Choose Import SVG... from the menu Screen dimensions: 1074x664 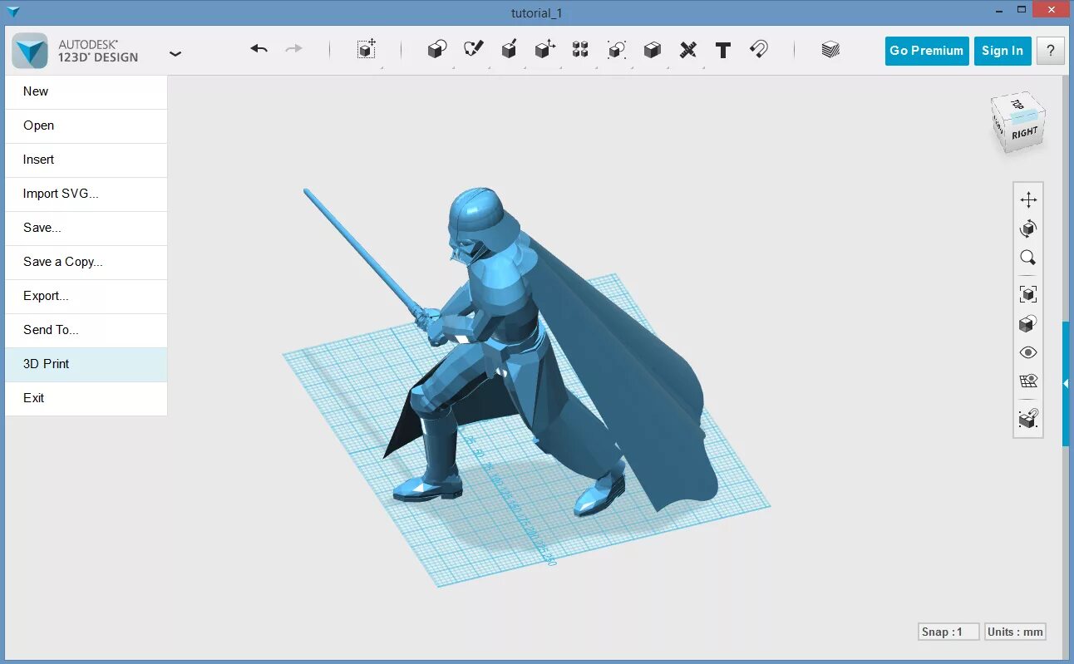86,194
